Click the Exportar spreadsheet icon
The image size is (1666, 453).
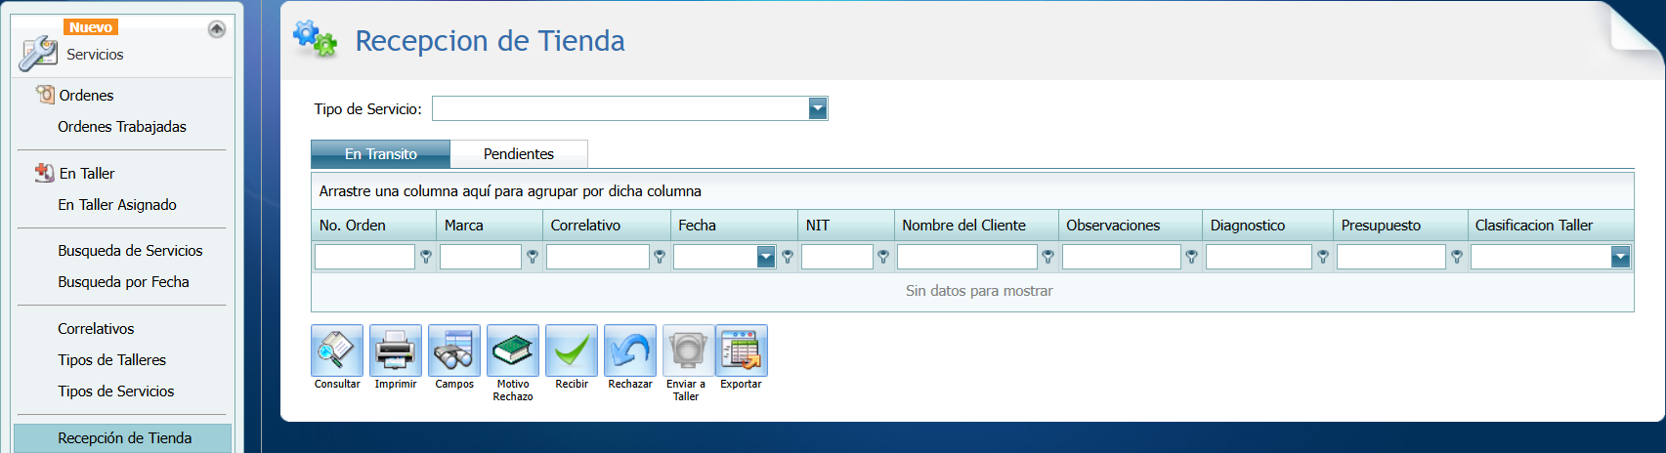[x=742, y=350]
